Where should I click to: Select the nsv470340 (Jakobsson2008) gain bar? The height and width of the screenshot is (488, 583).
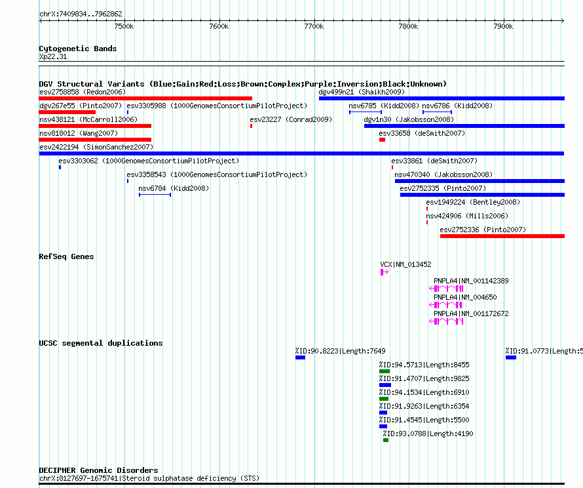[x=480, y=181]
